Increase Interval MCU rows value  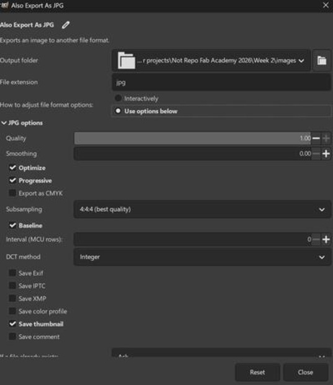pos(326,239)
